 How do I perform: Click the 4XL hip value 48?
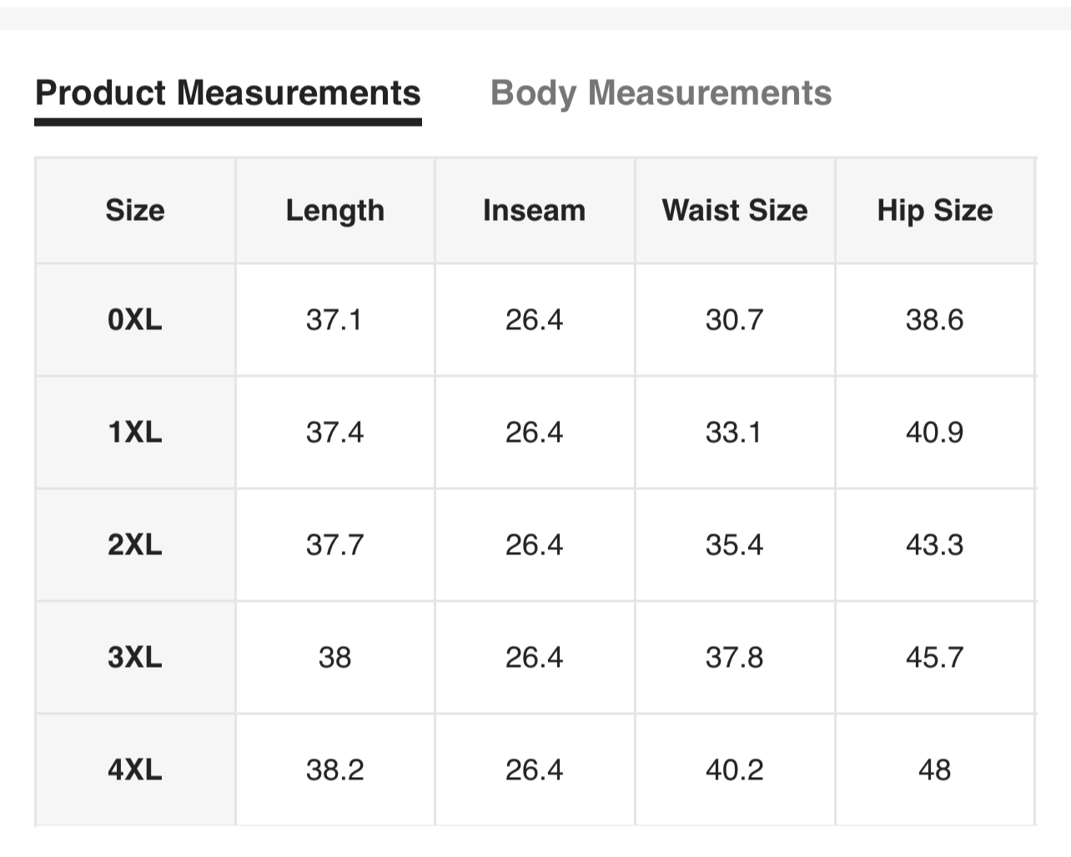point(934,769)
